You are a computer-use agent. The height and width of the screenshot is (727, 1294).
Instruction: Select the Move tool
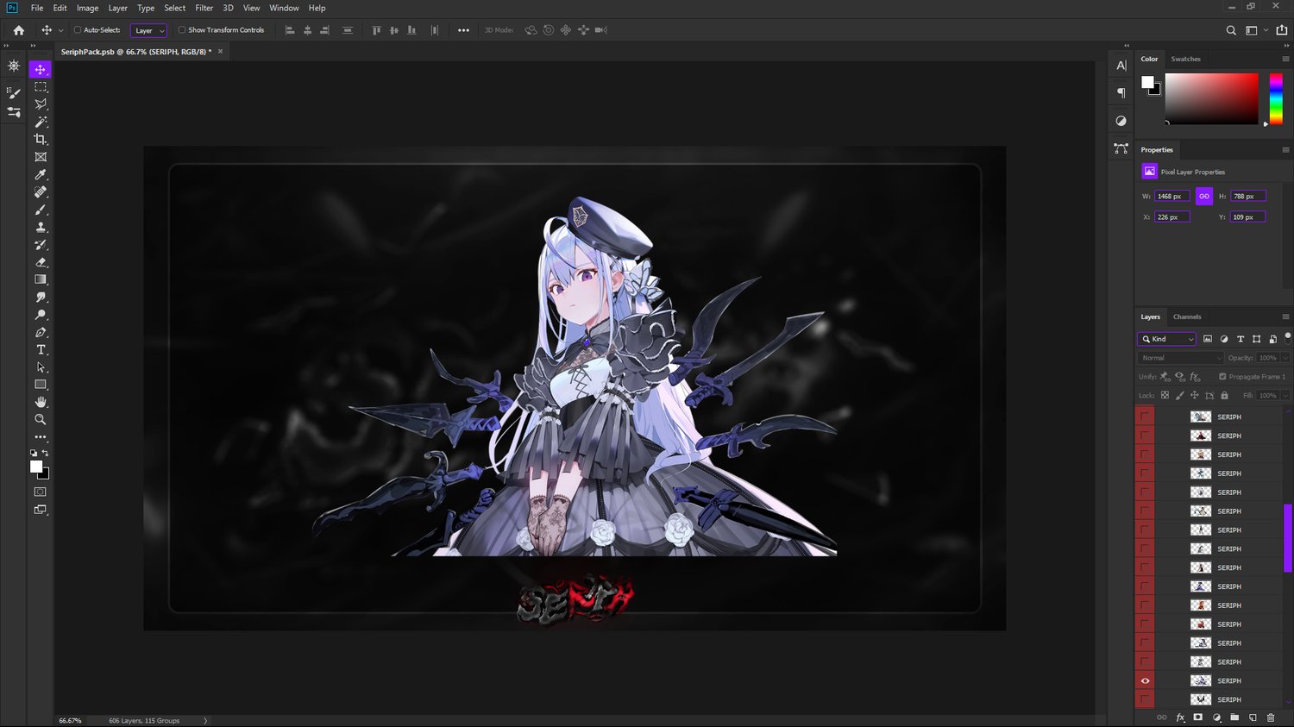(x=41, y=69)
